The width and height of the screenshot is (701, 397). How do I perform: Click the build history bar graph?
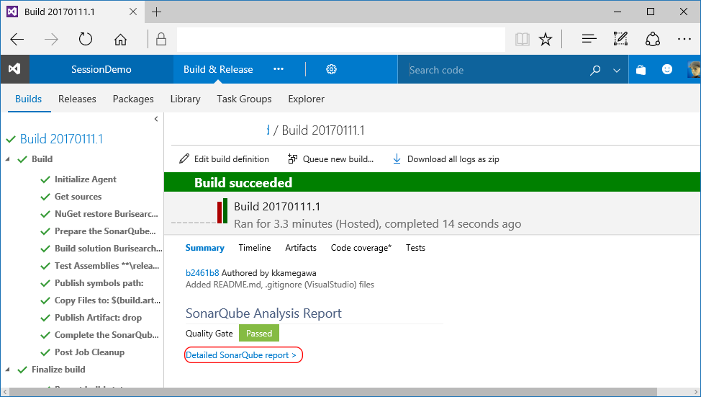[222, 211]
